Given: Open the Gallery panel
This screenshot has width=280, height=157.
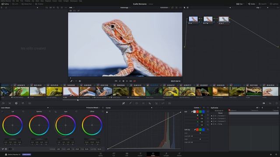Looking at the screenshot, I should tap(5, 4).
